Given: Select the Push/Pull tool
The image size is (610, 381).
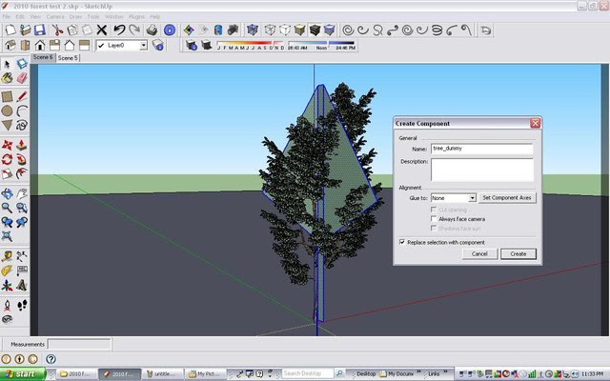Looking at the screenshot, I should (22, 145).
